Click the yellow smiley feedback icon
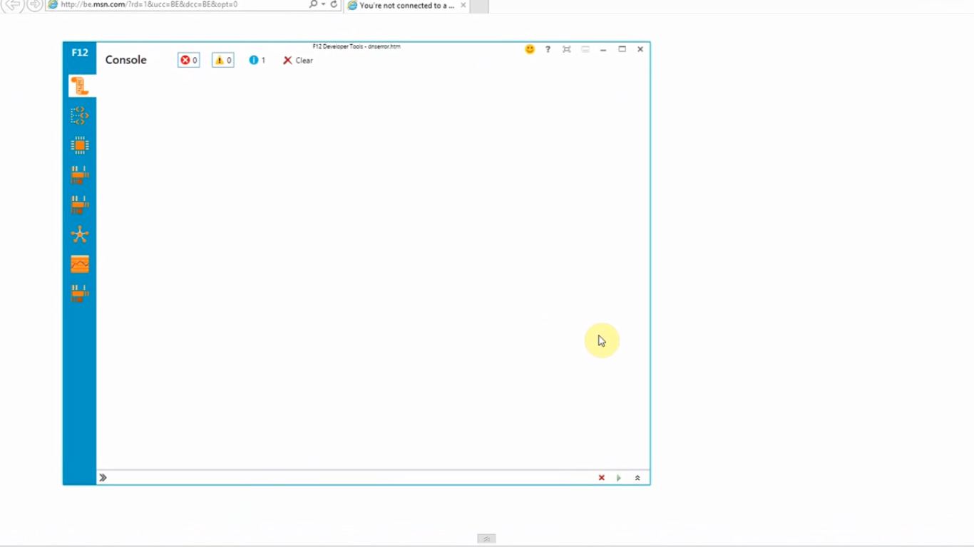The height and width of the screenshot is (547, 974). [530, 49]
